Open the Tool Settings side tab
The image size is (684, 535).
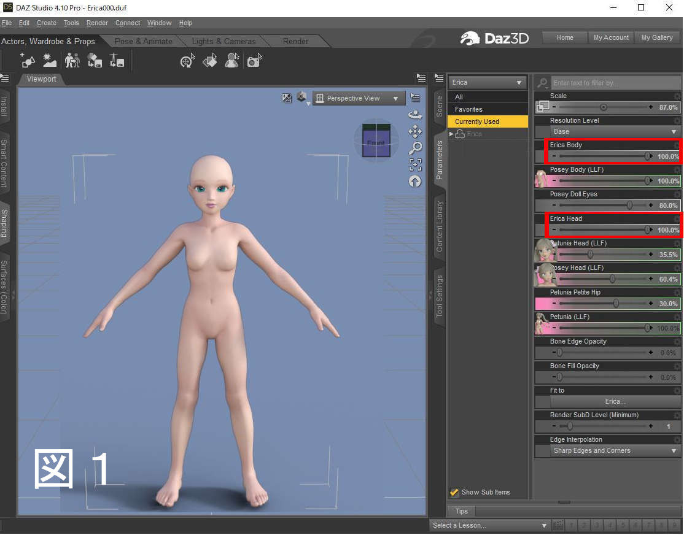[440, 296]
